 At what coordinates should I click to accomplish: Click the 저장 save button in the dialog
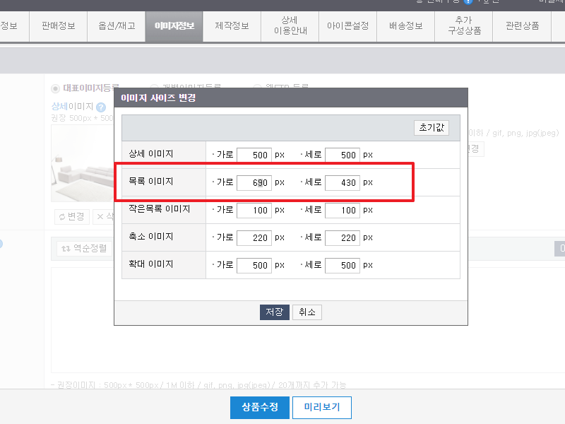coord(274,312)
